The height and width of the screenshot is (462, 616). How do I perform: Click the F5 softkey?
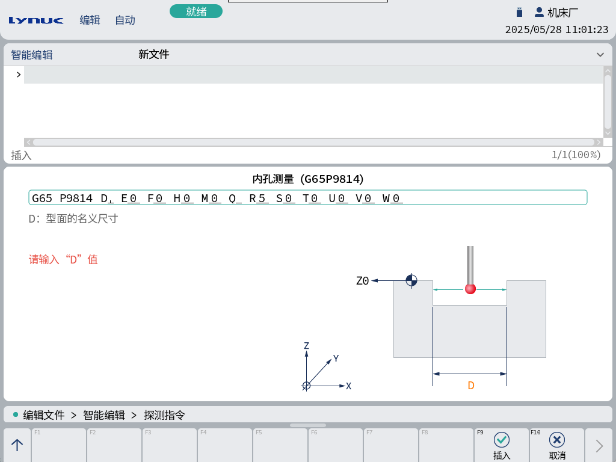[280, 446]
